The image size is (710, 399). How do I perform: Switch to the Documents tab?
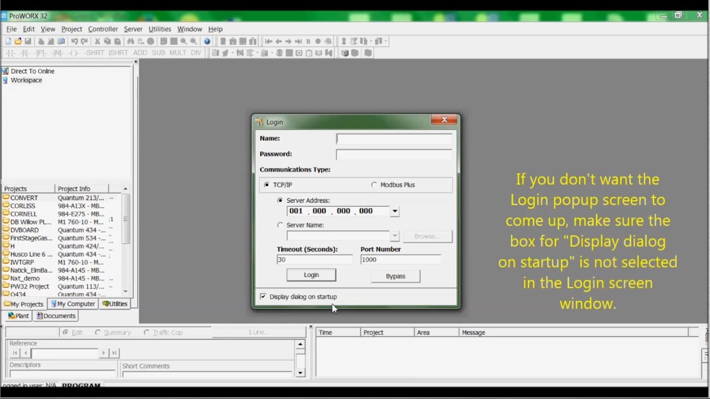(x=55, y=316)
